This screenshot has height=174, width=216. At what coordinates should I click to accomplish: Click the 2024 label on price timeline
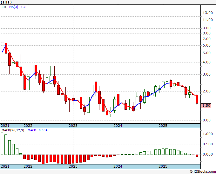(x=118, y=126)
